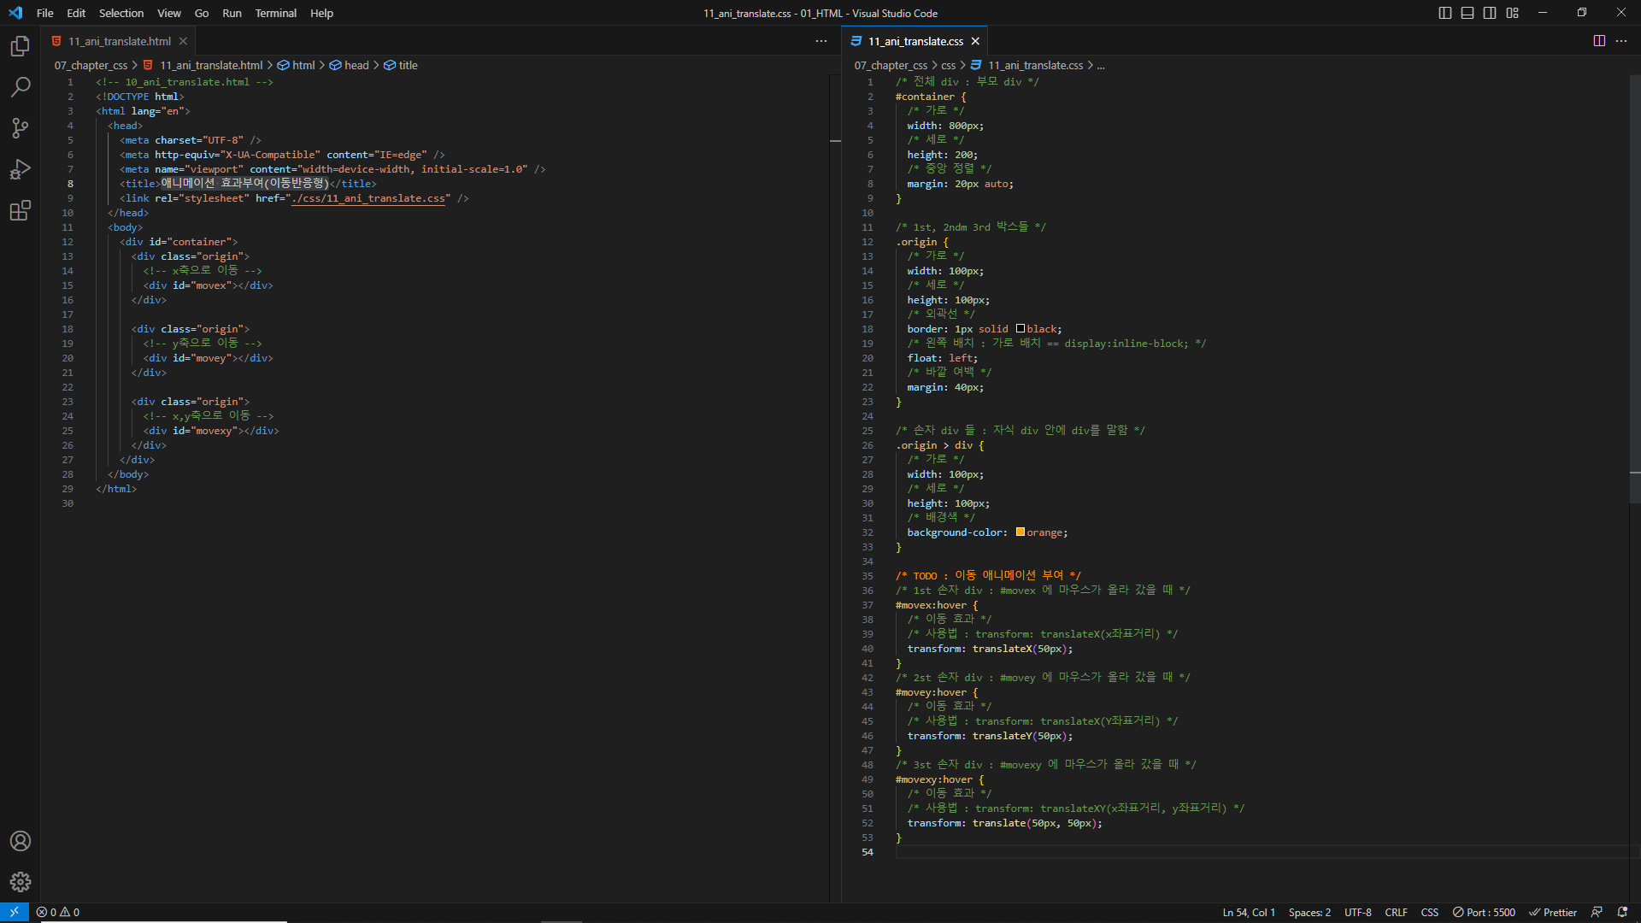Click Port 5500 Live Server status button
The width and height of the screenshot is (1641, 923).
point(1484,912)
